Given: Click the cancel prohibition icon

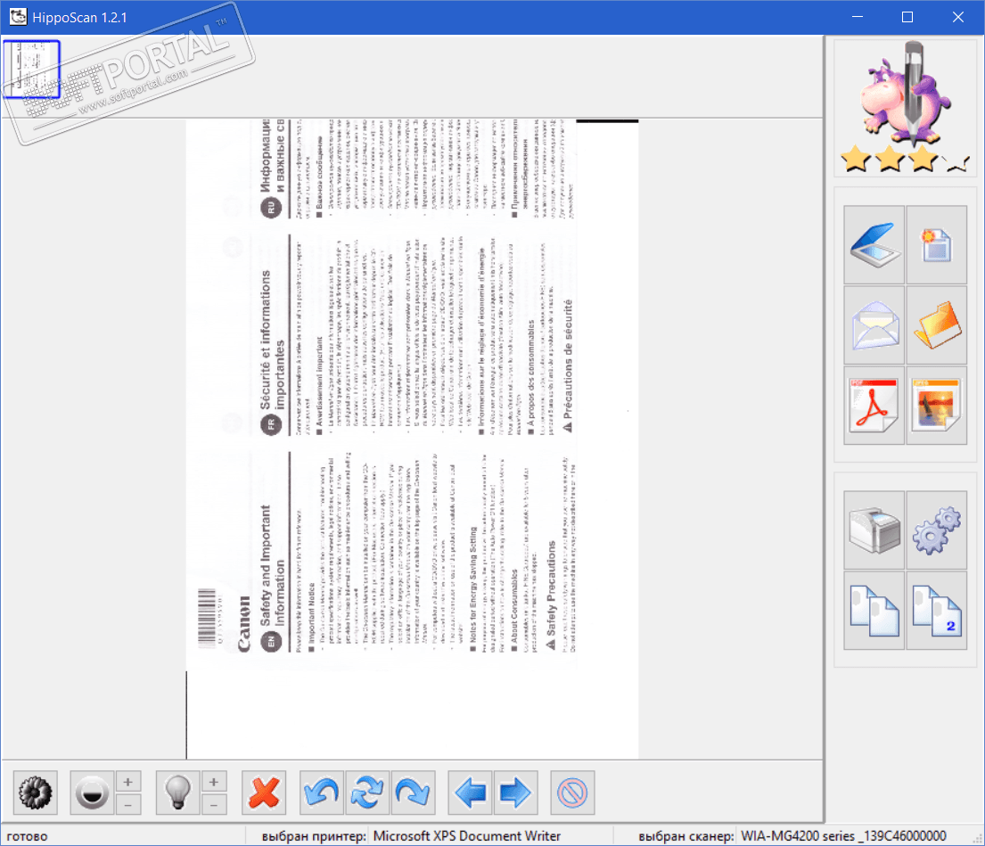Looking at the screenshot, I should point(572,793).
